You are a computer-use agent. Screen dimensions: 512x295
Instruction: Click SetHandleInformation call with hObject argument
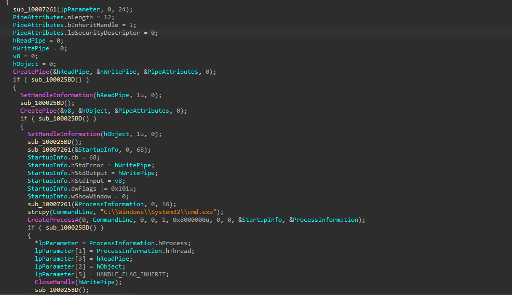(64, 134)
